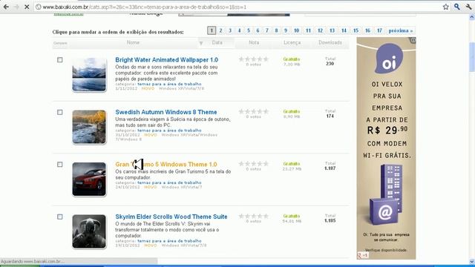Go to results page 3

(230, 30)
